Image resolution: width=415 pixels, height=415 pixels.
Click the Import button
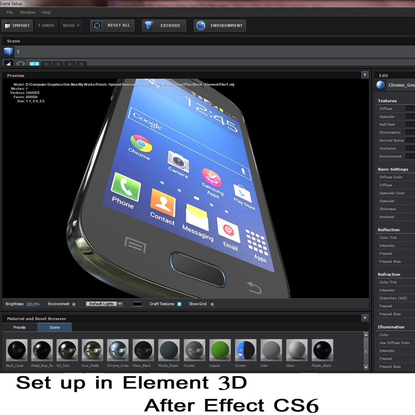coord(17,25)
